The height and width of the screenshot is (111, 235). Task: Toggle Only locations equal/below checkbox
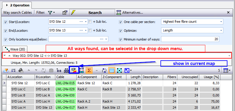(6, 40)
